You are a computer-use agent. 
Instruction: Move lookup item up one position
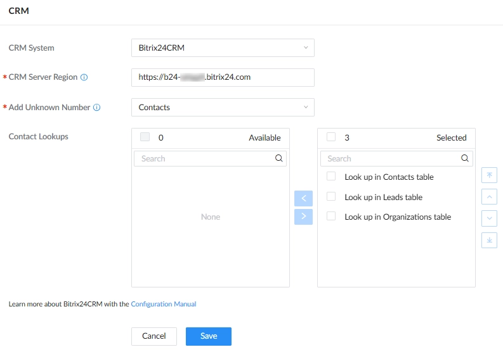489,197
